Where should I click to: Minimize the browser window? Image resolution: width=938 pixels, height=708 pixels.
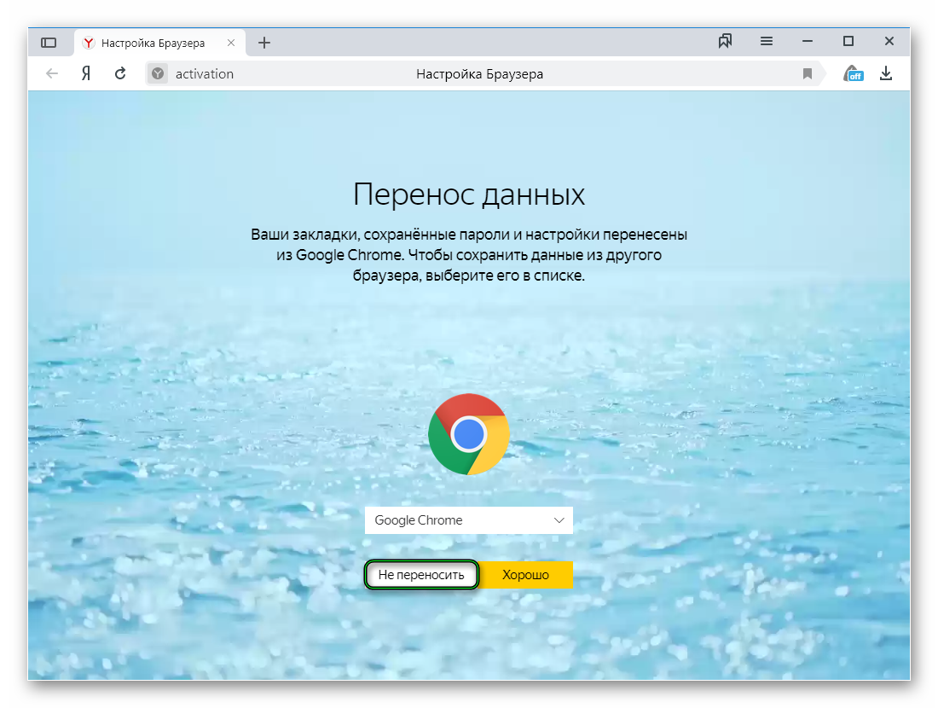point(808,41)
